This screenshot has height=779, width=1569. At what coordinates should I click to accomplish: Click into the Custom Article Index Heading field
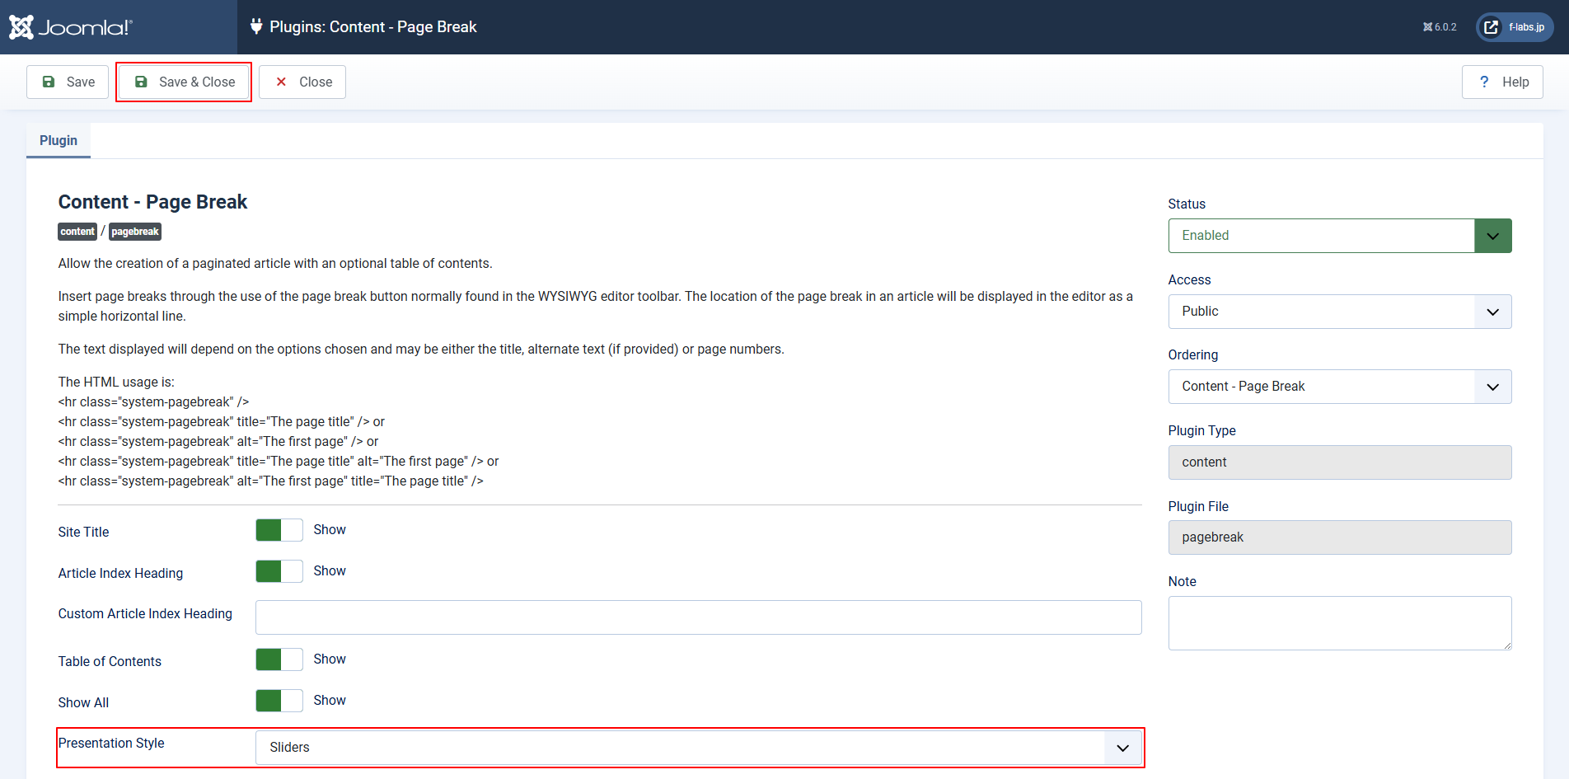click(698, 617)
